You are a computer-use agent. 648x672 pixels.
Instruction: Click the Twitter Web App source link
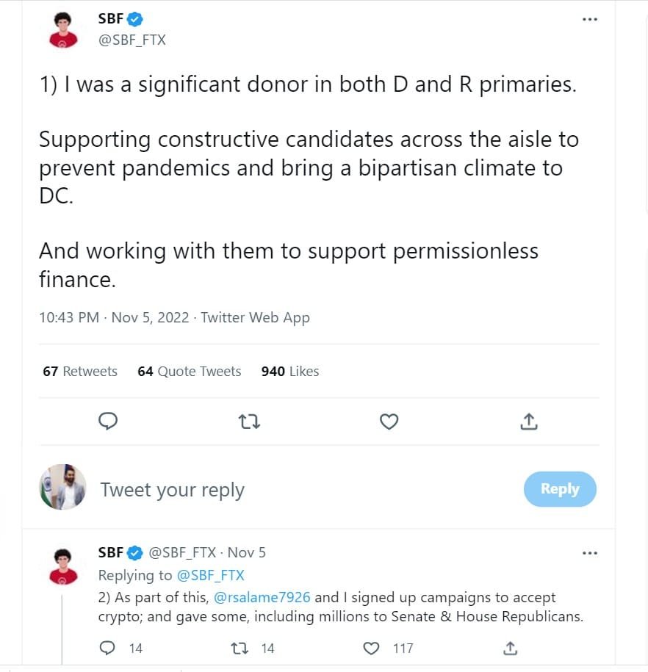255,318
